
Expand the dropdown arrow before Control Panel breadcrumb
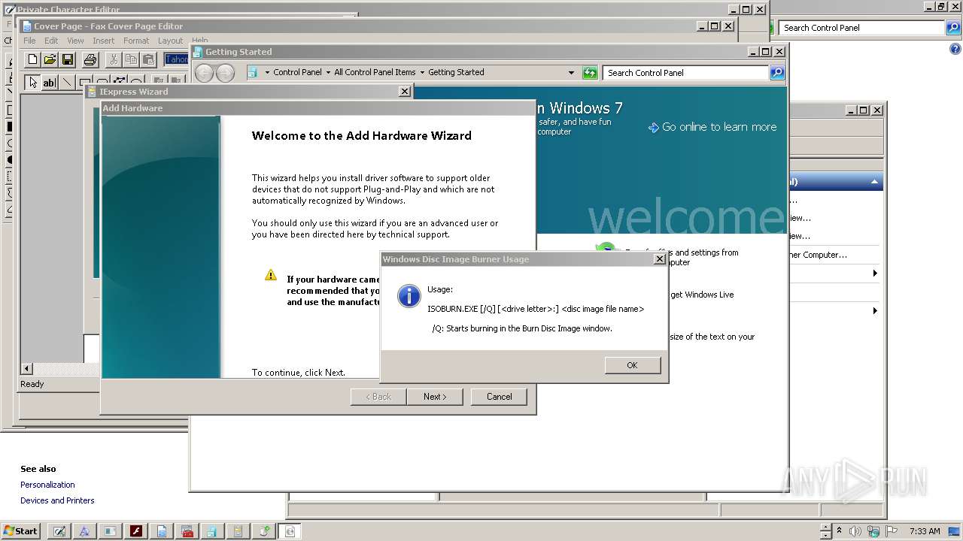pyautogui.click(x=267, y=73)
